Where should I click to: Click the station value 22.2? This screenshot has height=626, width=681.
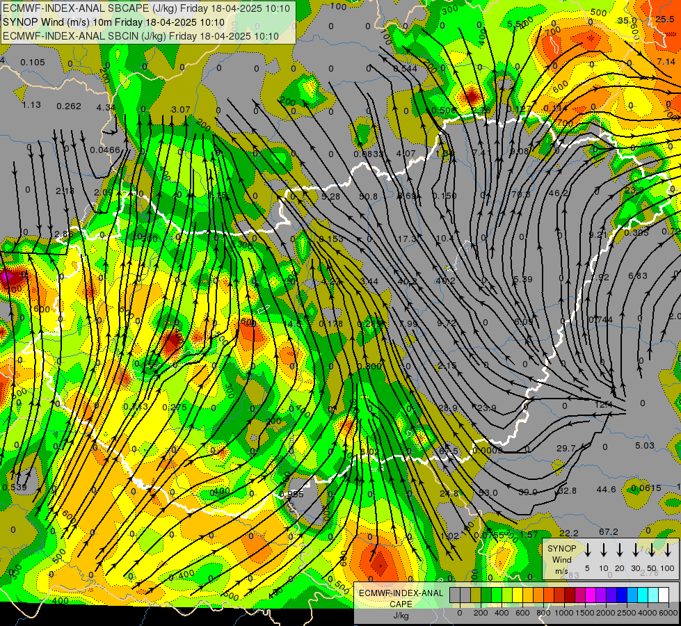pyautogui.click(x=568, y=533)
